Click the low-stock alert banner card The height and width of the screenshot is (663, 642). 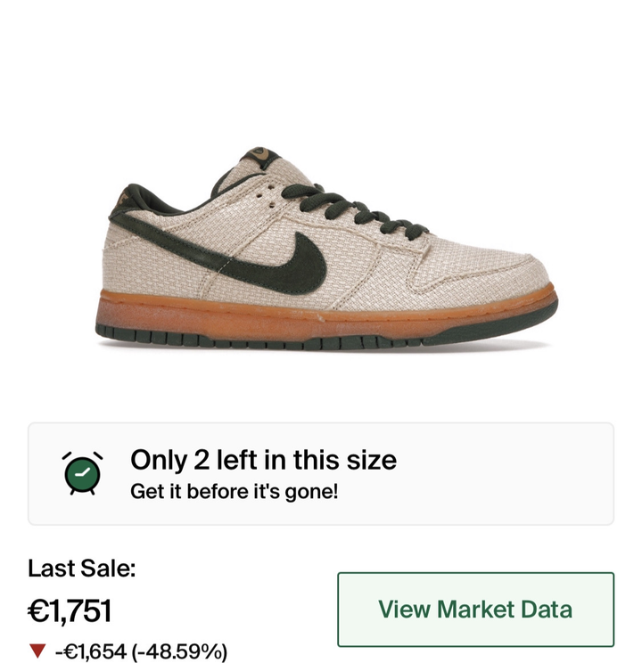[x=321, y=473]
